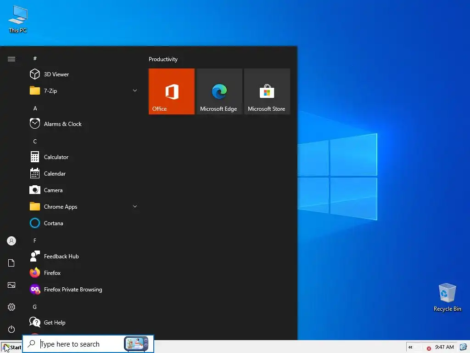The width and height of the screenshot is (470, 353).
Task: Open the Calendar app icon
Action: [x=35, y=173]
